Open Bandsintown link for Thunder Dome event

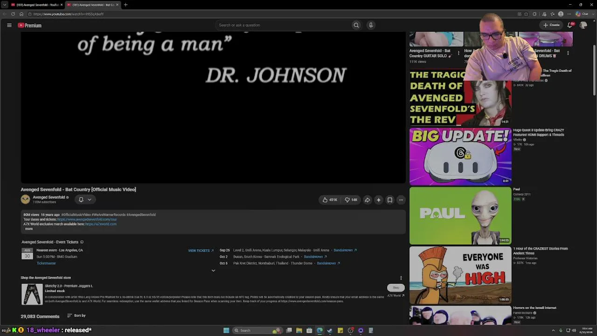[328, 263]
